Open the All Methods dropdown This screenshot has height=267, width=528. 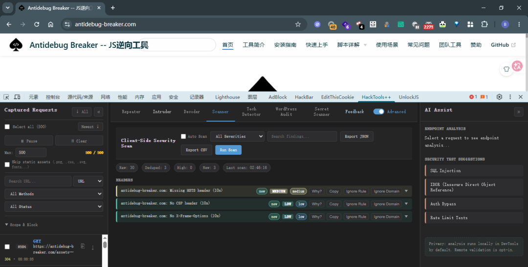54,194
